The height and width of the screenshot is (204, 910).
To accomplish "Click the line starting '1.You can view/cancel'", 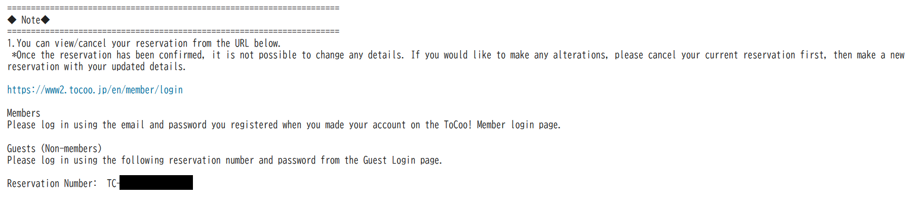I will click(144, 44).
